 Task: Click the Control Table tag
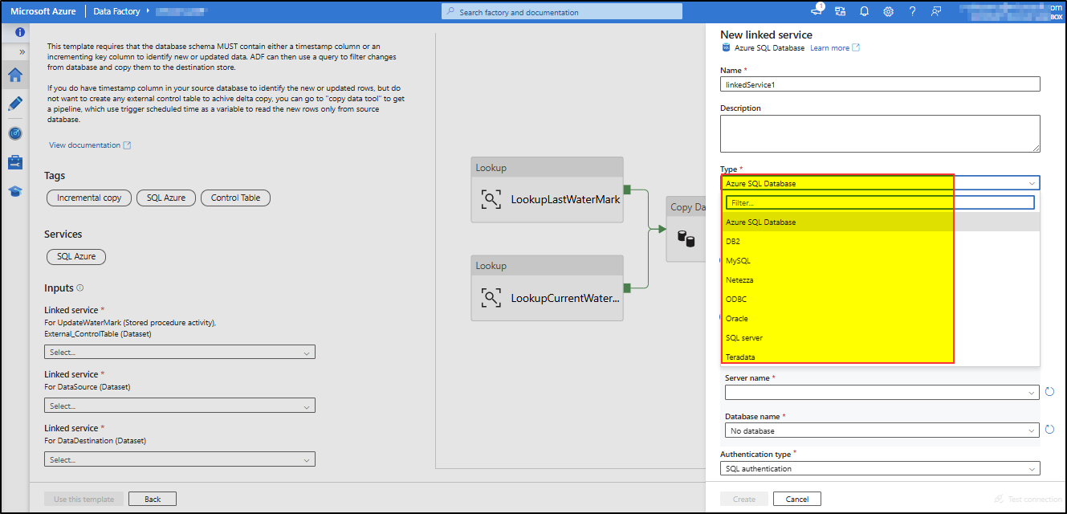[236, 198]
